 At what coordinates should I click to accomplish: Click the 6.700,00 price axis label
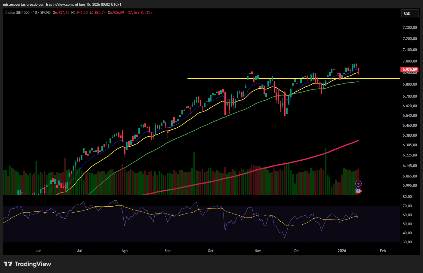tap(410, 96)
